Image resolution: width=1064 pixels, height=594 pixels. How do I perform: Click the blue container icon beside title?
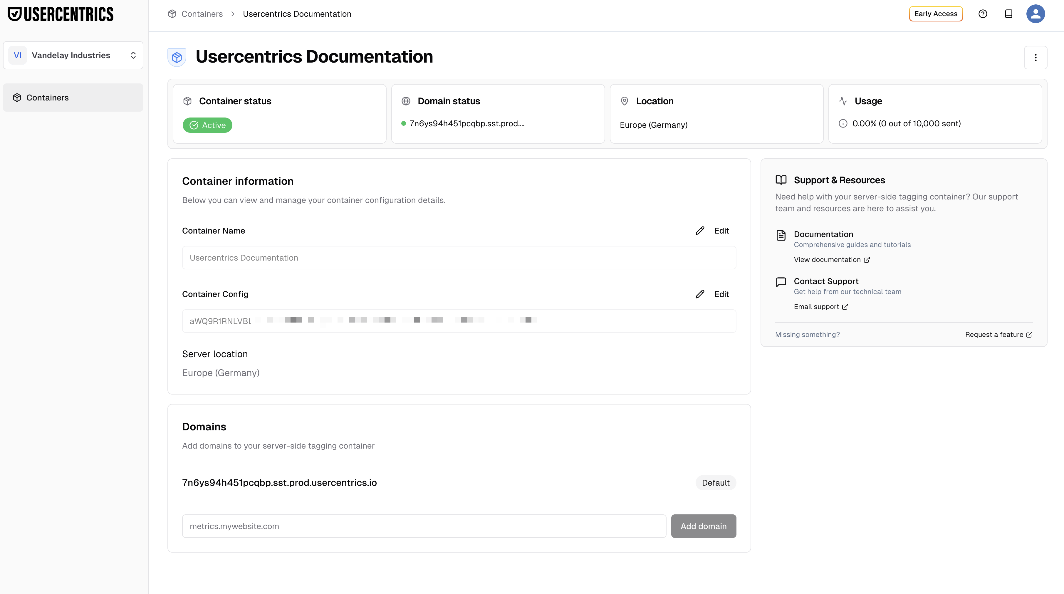[x=177, y=57]
